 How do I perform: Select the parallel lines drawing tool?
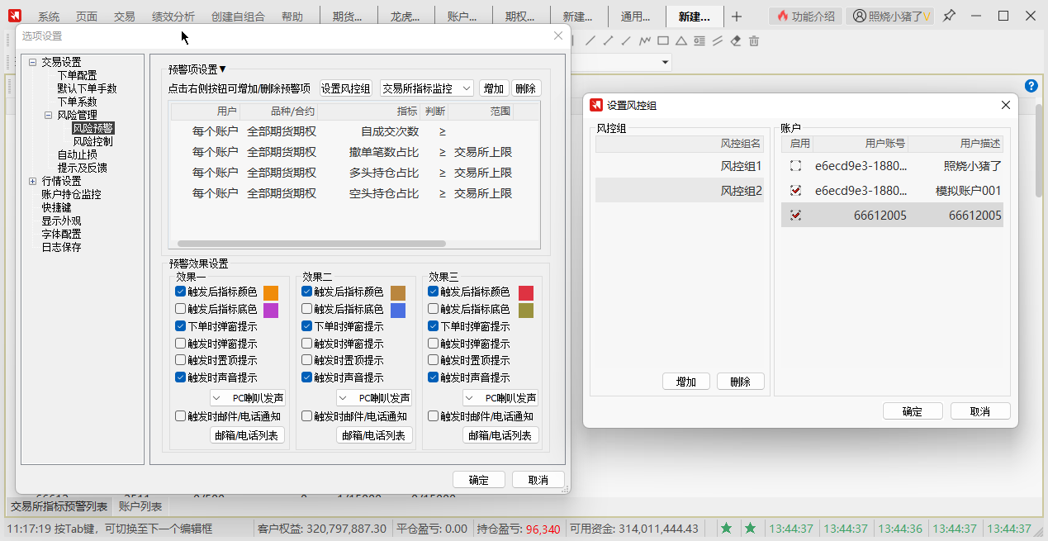[718, 40]
